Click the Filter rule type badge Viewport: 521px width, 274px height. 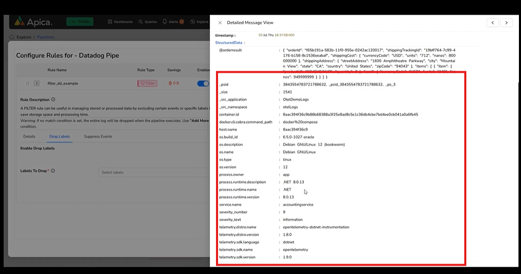[147, 83]
